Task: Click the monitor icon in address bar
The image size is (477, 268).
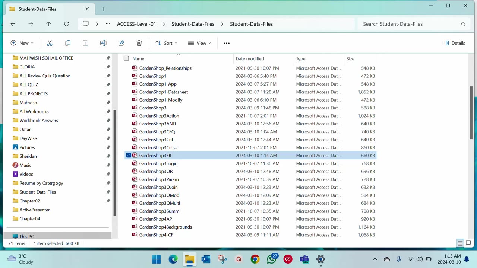Action: tap(86, 24)
